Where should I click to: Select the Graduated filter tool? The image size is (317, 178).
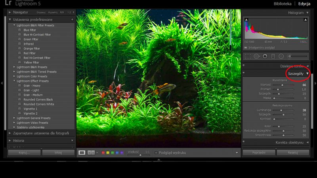point(273,56)
